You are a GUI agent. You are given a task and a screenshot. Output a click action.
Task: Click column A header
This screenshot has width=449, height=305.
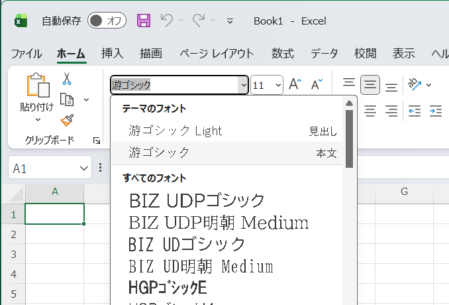pos(55,192)
